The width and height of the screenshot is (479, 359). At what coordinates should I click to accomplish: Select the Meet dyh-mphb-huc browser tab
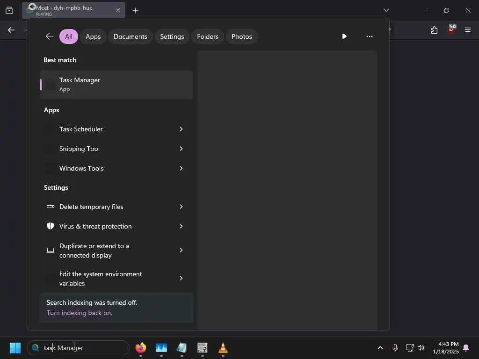[x=73, y=10]
